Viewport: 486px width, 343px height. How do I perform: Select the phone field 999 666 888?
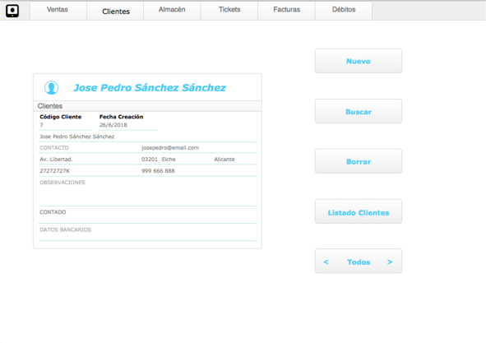(198, 171)
